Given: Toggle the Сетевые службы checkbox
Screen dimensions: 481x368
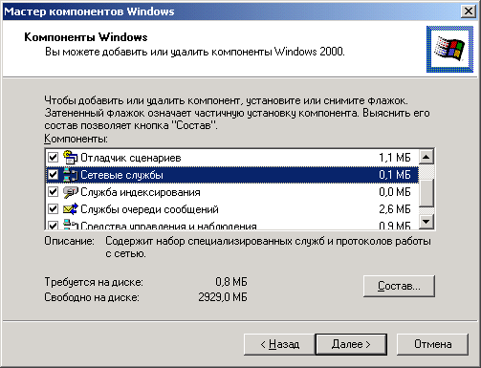Looking at the screenshot, I should (53, 175).
